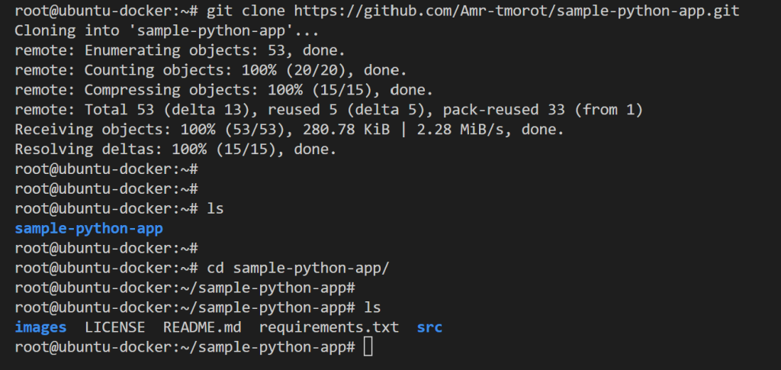Click the blue sample-python-app directory in ls output

[x=88, y=227]
